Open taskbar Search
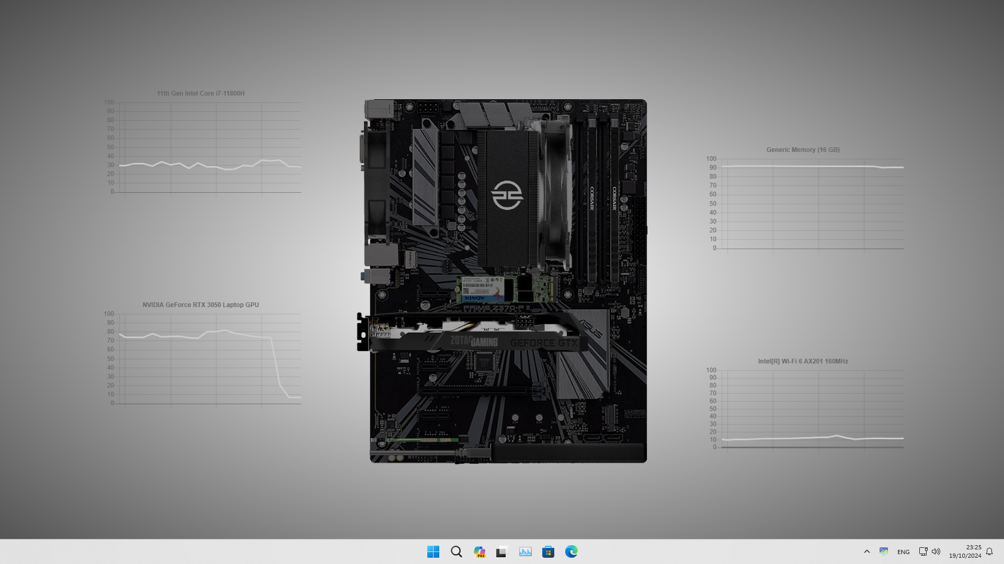The image size is (1004, 564). coord(456,551)
